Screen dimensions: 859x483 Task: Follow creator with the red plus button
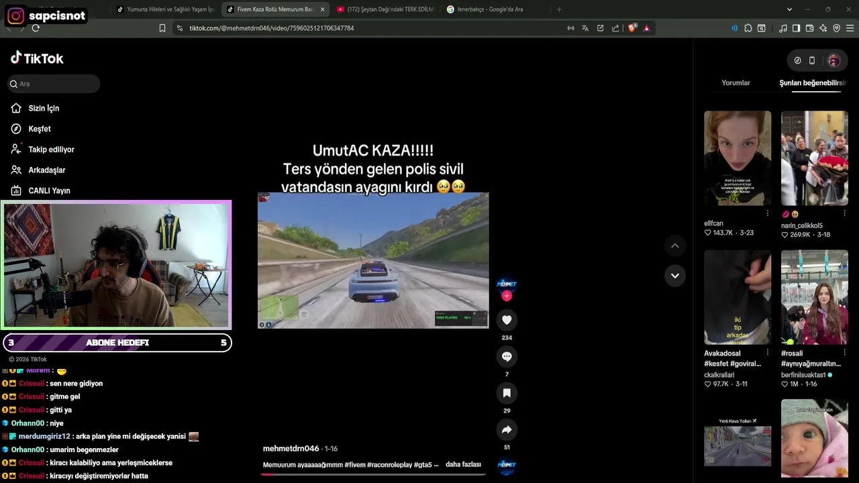(507, 296)
